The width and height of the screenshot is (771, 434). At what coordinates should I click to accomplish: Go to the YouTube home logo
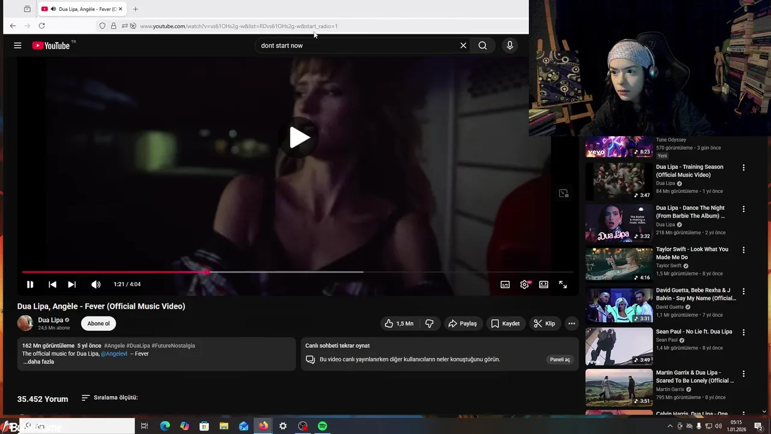(51, 45)
